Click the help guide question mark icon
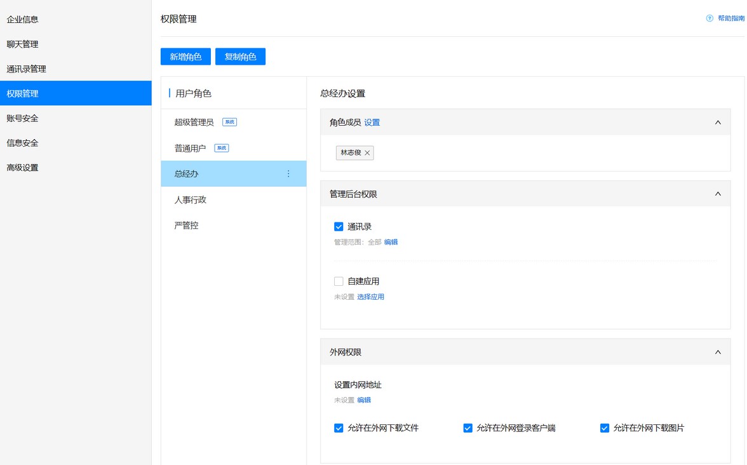 [x=710, y=18]
